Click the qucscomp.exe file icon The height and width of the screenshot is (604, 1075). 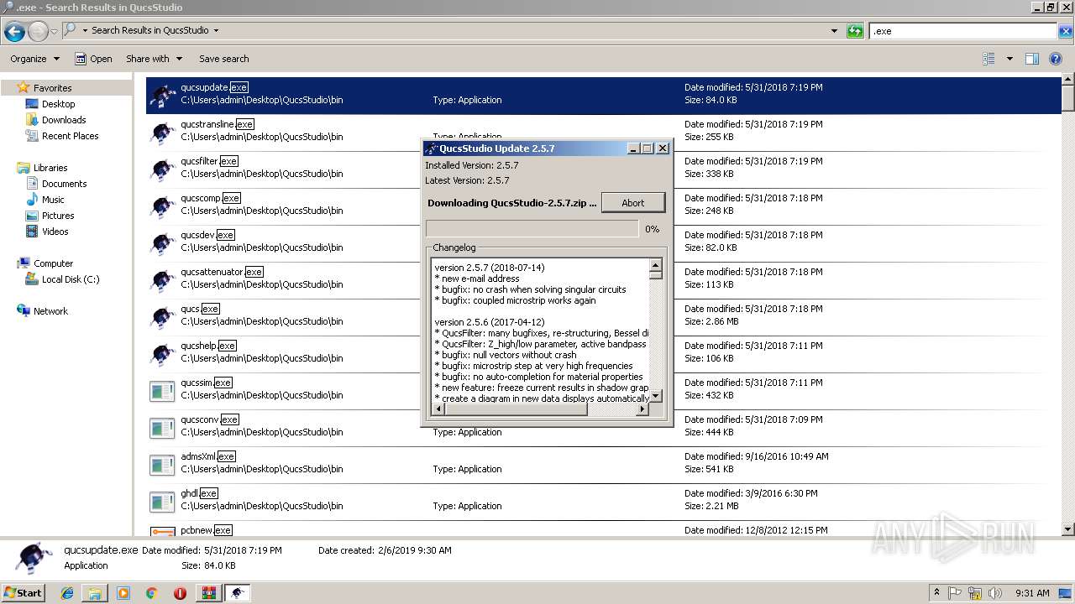[162, 206]
